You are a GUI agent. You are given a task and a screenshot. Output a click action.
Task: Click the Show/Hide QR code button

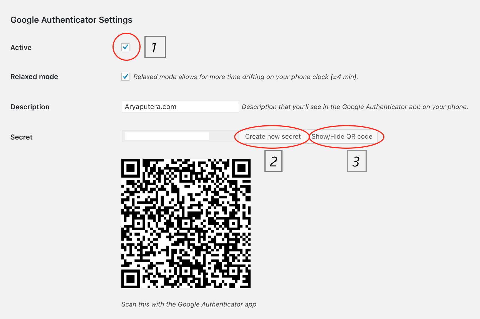click(x=342, y=136)
